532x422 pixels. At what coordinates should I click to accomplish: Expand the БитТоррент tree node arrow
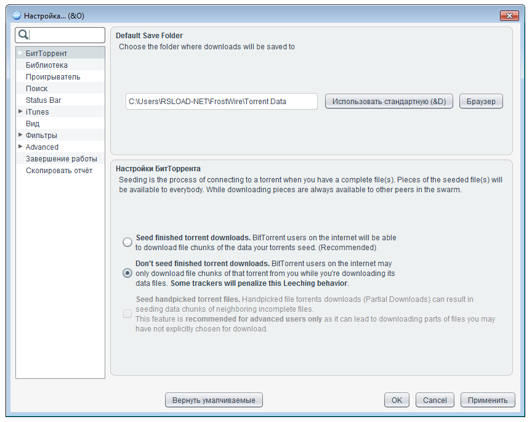pyautogui.click(x=20, y=53)
